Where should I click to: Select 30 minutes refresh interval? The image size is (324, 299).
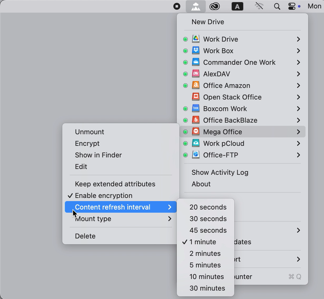tap(206, 288)
